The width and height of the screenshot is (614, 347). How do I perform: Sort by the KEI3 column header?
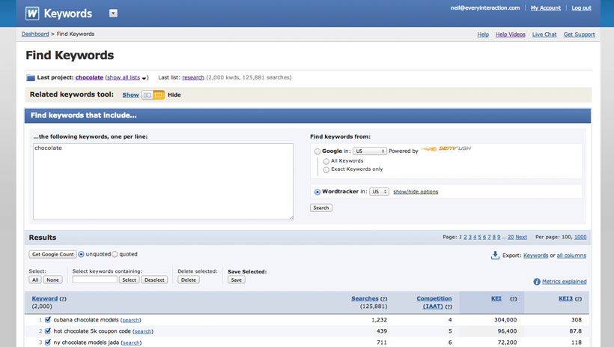pos(565,299)
